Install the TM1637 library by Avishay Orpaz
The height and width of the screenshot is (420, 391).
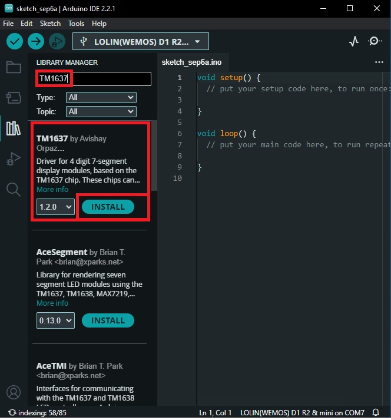pyautogui.click(x=108, y=207)
